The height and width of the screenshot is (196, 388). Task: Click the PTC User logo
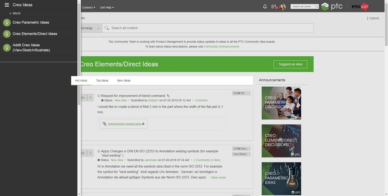360,7
